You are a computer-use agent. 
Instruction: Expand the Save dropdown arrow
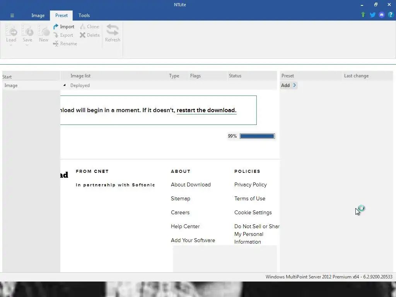27,45
